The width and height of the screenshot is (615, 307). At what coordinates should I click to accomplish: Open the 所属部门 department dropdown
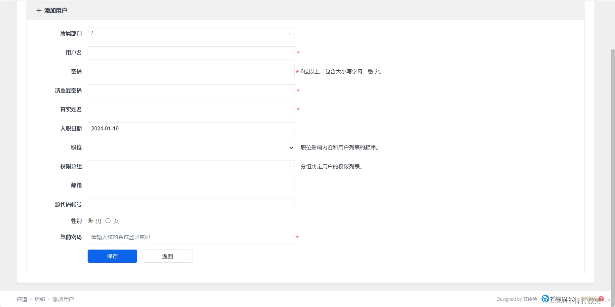(x=191, y=34)
